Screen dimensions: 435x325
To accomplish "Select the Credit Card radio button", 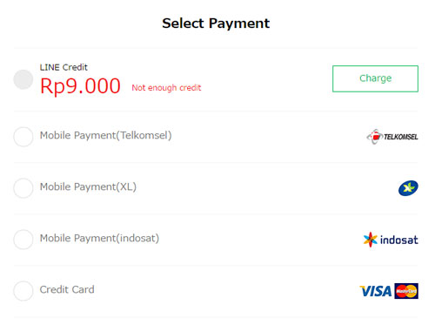I will pos(23,291).
